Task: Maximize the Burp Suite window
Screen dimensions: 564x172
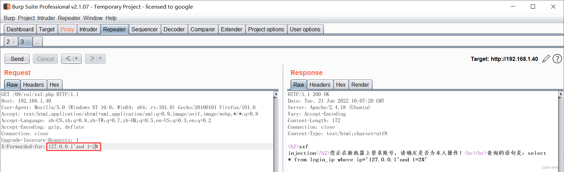Action: tap(533, 7)
